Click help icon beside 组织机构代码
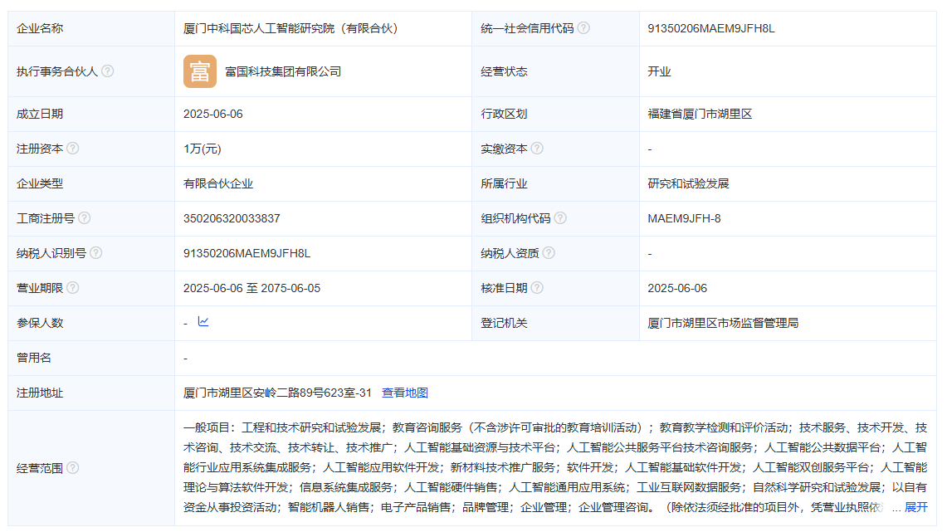 560,218
